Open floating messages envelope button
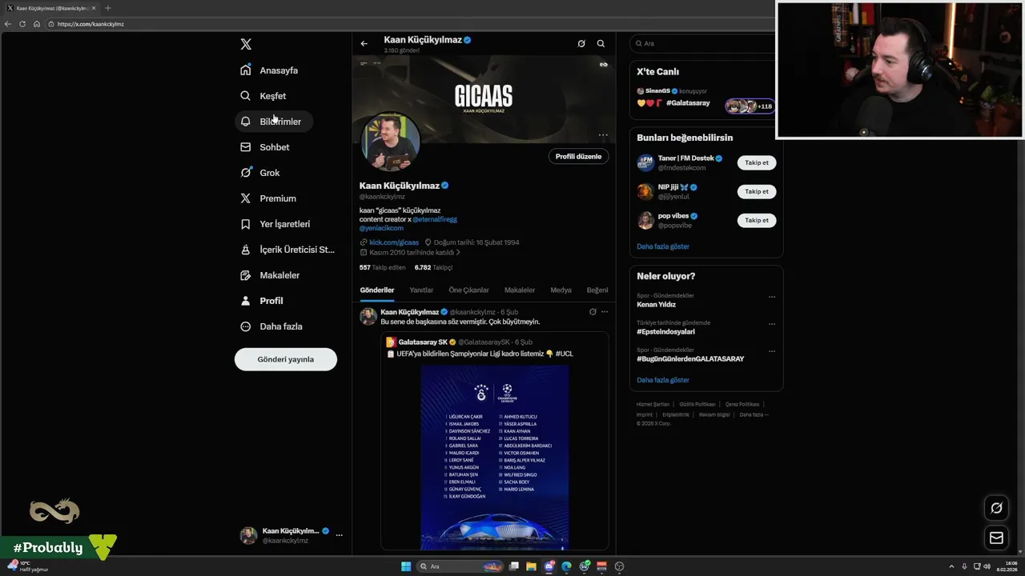This screenshot has width=1025, height=576. point(996,538)
